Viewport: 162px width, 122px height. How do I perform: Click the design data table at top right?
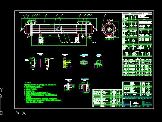coord(137,31)
